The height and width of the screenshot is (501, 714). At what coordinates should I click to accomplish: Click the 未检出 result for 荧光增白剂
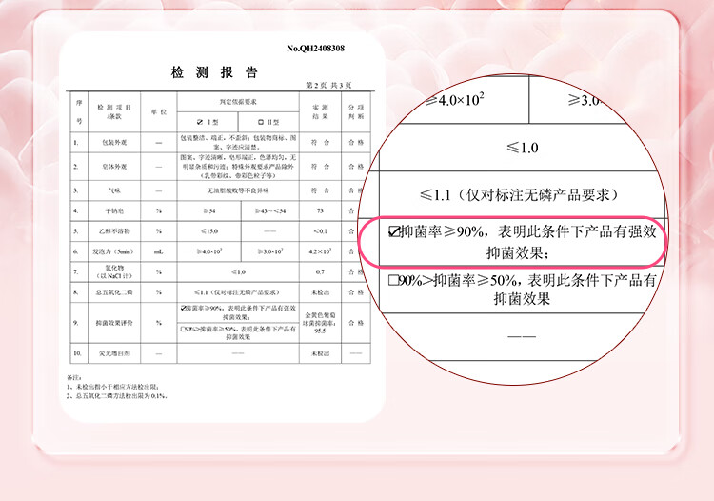tap(320, 353)
